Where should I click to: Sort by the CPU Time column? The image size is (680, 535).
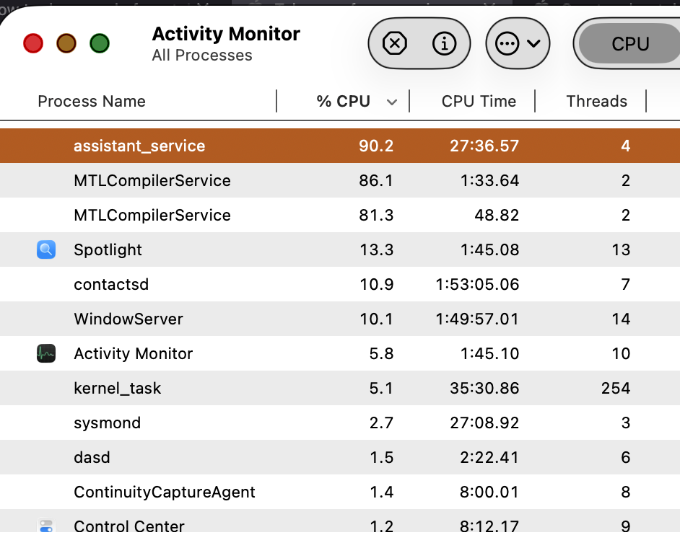coord(479,102)
